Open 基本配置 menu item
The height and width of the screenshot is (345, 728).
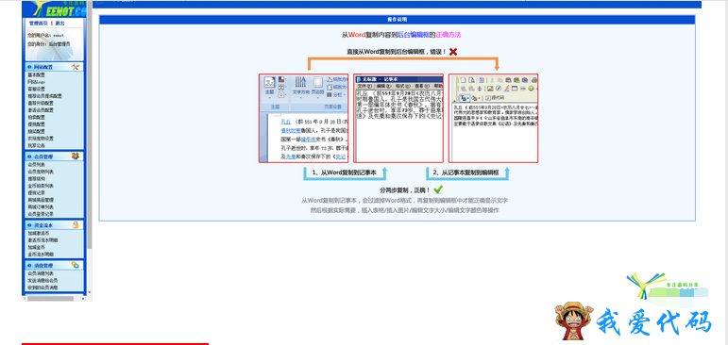pyautogui.click(x=36, y=74)
